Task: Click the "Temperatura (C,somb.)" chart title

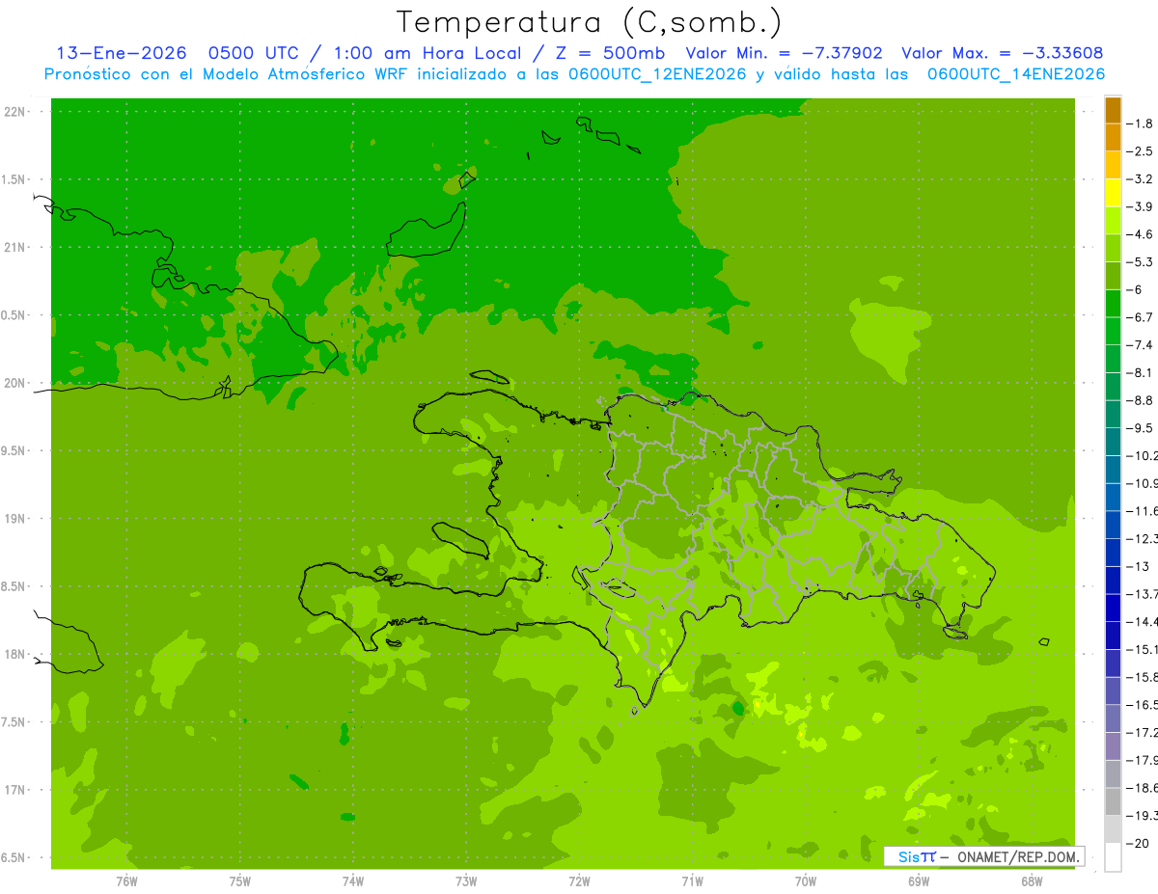Action: 590,22
